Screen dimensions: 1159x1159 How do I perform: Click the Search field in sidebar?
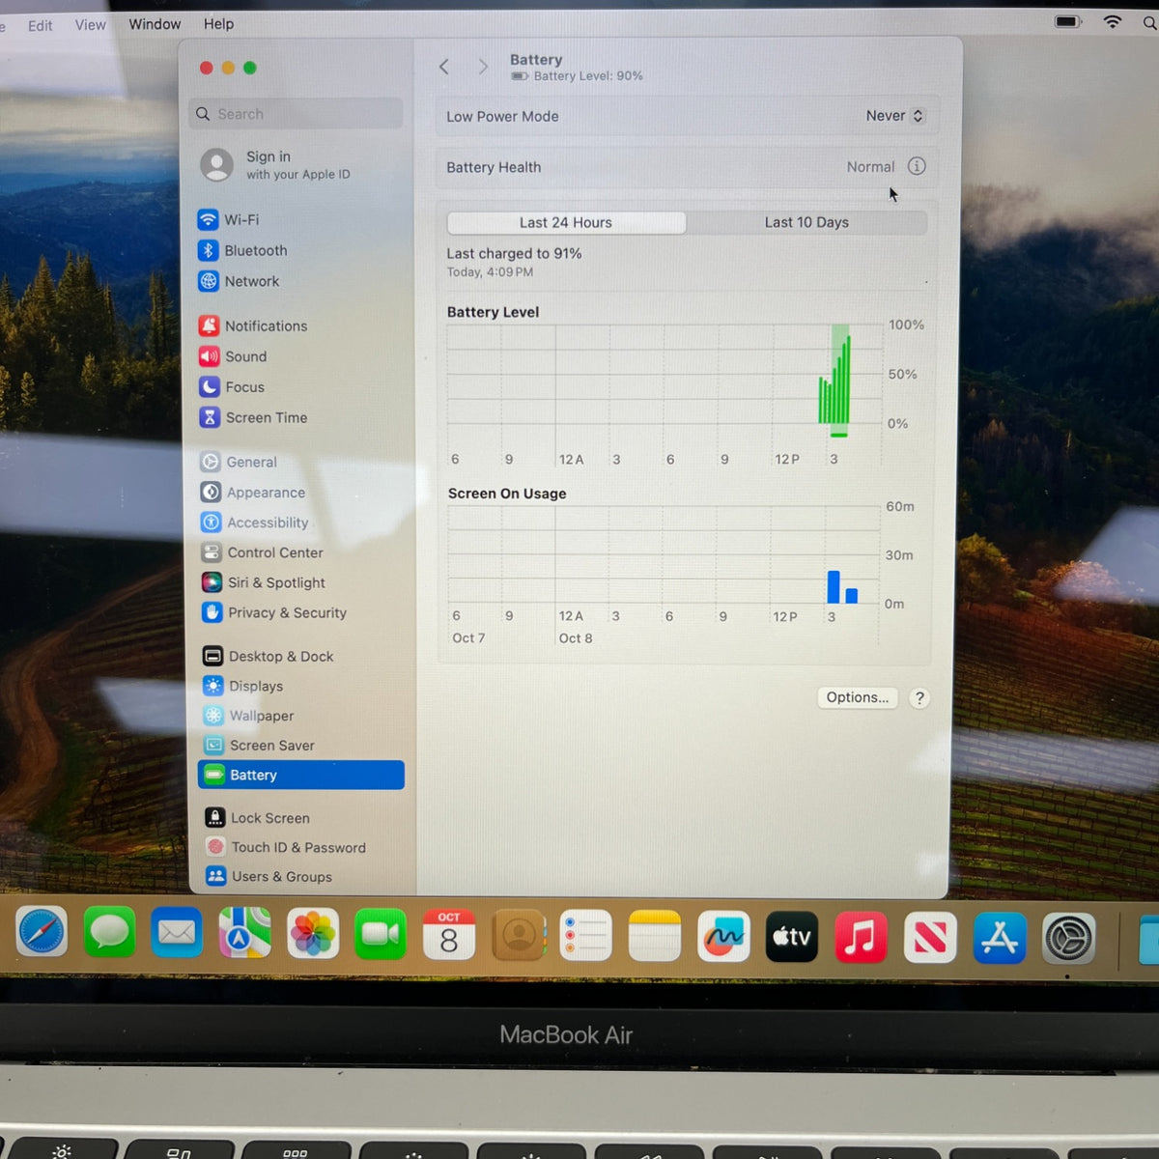tap(297, 114)
